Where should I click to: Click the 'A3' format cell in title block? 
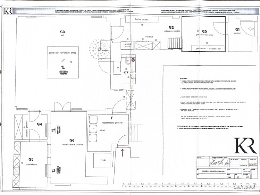(238, 177)
